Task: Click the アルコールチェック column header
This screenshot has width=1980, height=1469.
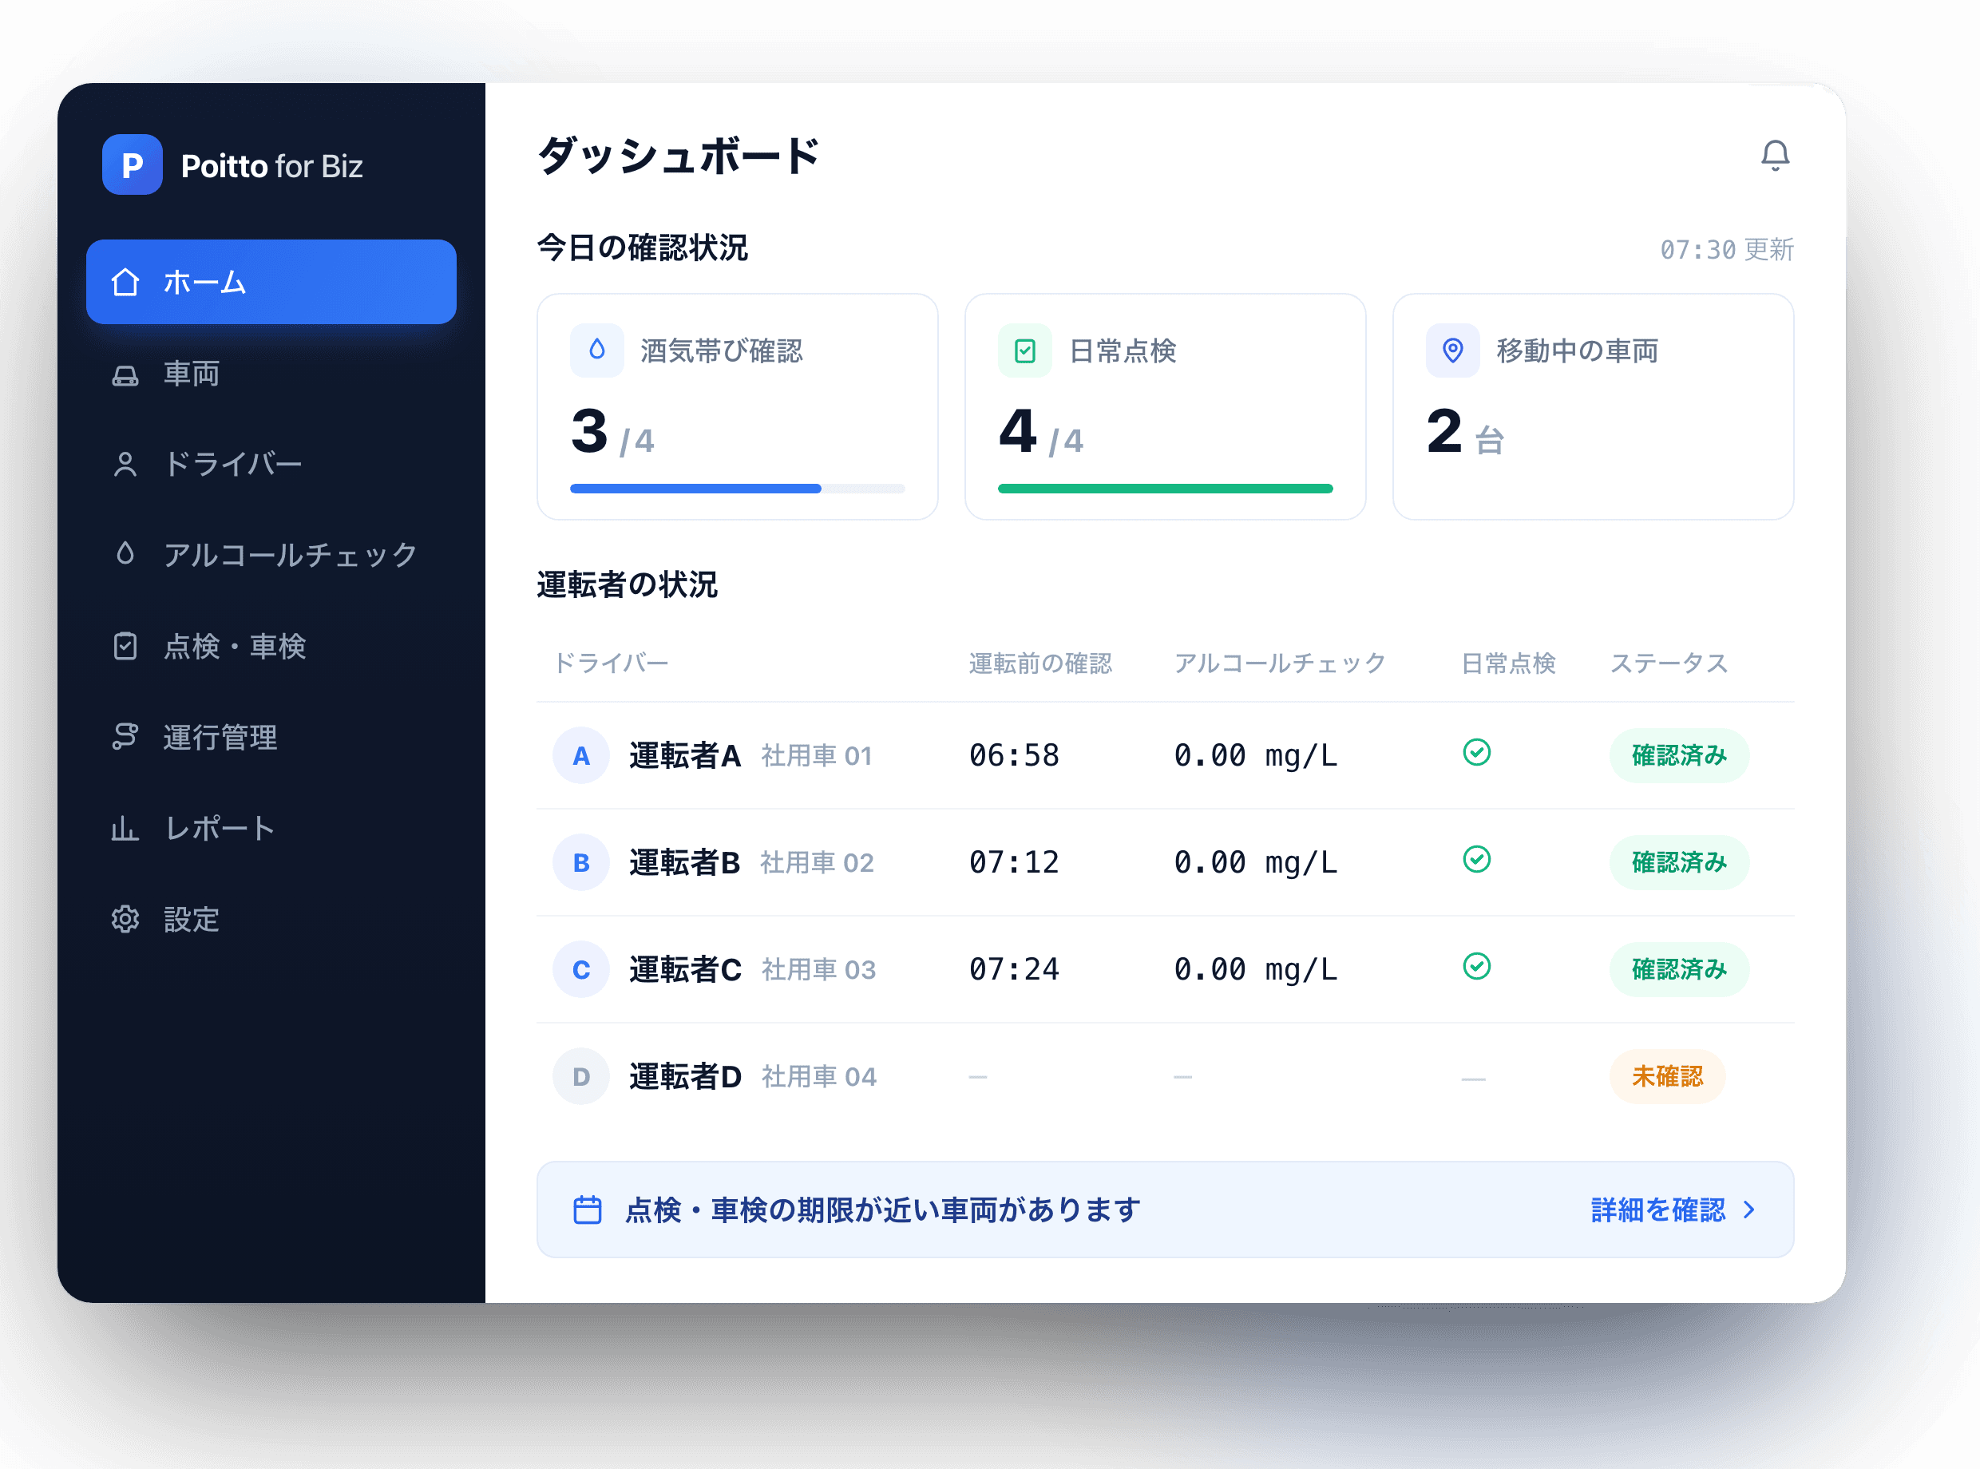Action: 1279,663
